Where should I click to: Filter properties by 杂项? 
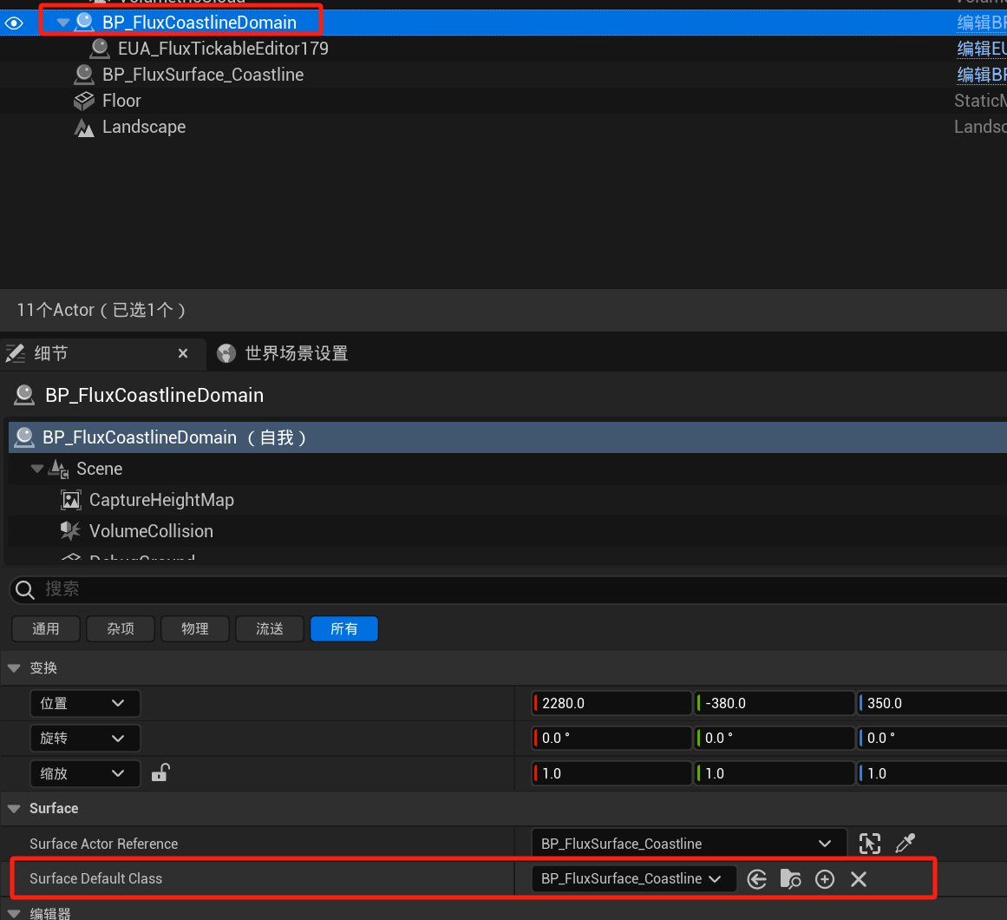pos(121,629)
